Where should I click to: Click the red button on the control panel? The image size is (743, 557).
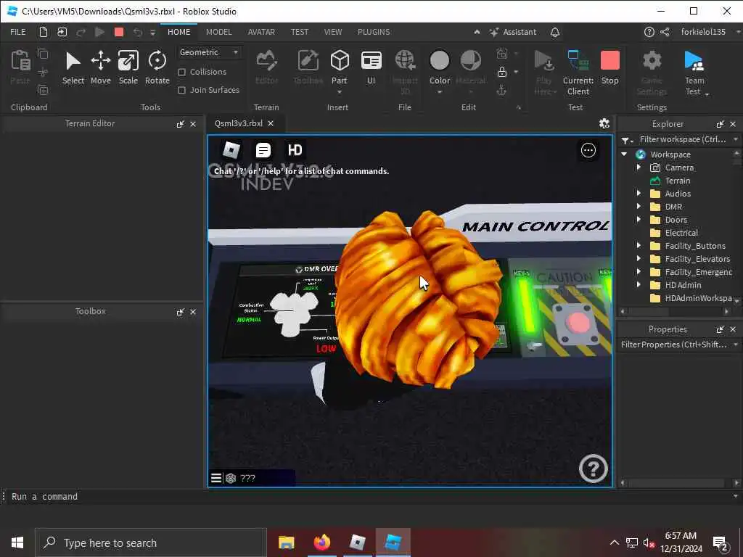pos(577,323)
